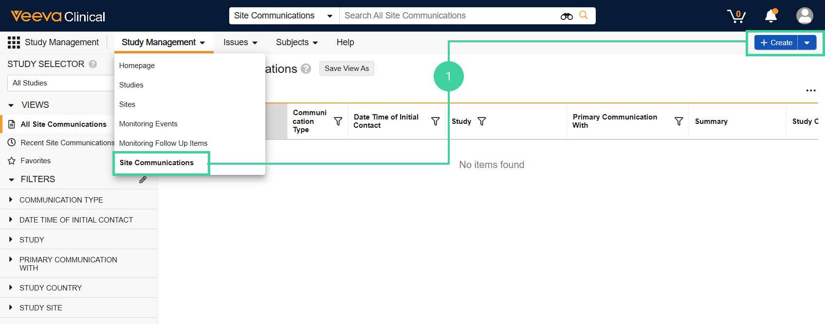825x324 pixels.
Task: Open the Create button dropdown arrow
Action: (807, 43)
